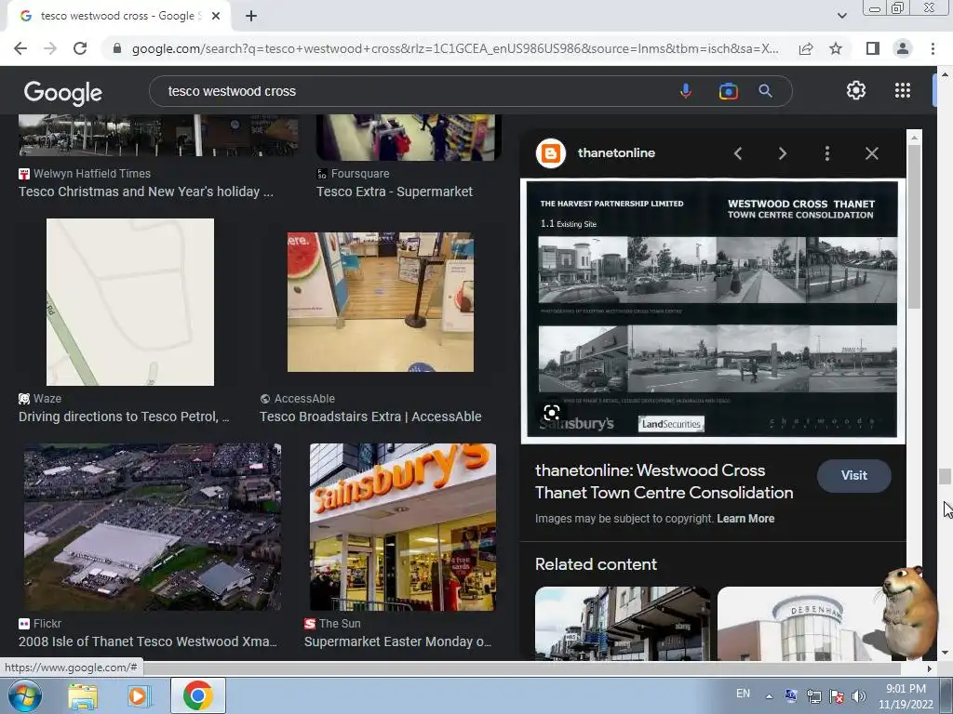The height and width of the screenshot is (714, 953).
Task: Click the thanetonline source name
Action: point(616,153)
